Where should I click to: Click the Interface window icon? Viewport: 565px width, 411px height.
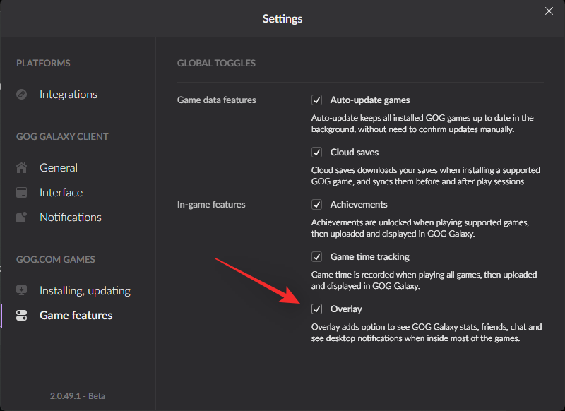tap(22, 193)
